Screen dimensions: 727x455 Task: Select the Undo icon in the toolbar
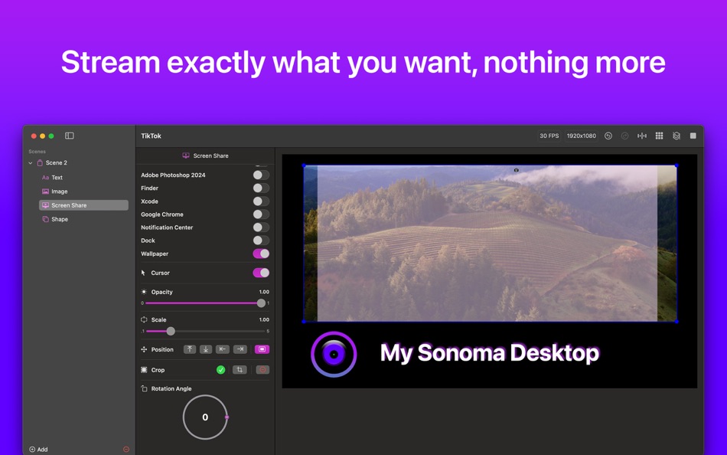point(608,136)
